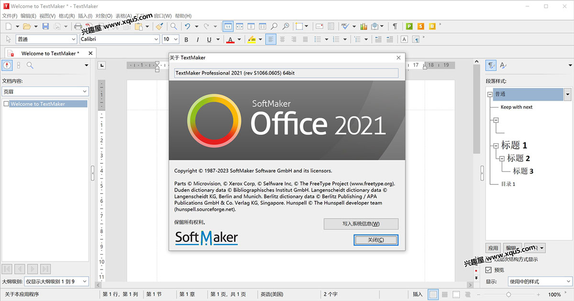Click the actual size 1:1 view icon
This screenshot has height=301, width=574.
tap(228, 26)
